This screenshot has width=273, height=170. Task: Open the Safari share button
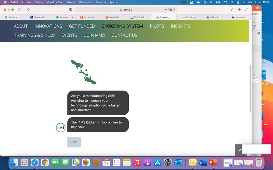(233, 9)
